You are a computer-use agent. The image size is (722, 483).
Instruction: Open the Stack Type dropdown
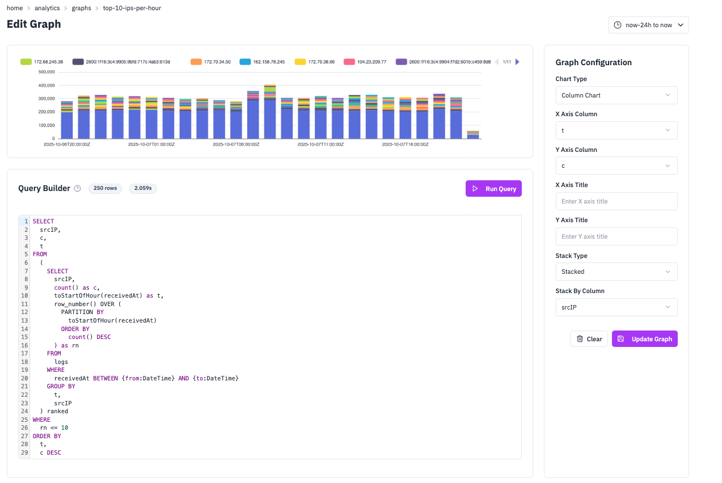point(616,272)
